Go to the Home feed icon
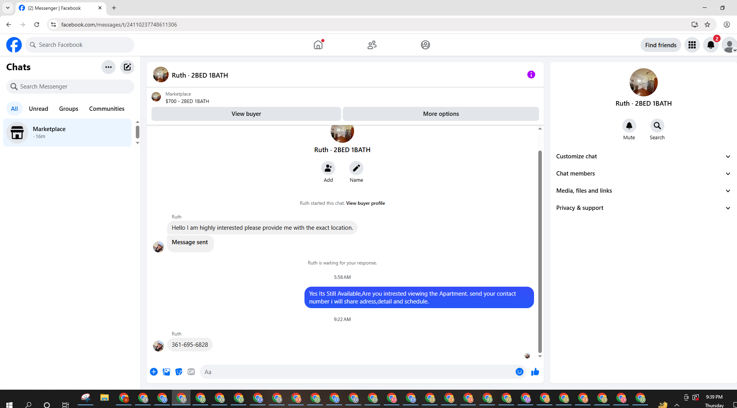Viewport: 737px width, 408px height. pos(318,45)
